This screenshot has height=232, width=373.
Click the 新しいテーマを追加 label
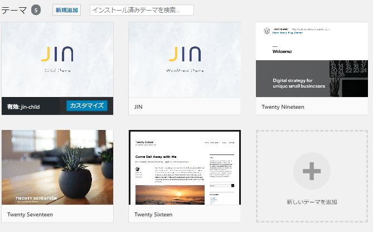pos(312,202)
